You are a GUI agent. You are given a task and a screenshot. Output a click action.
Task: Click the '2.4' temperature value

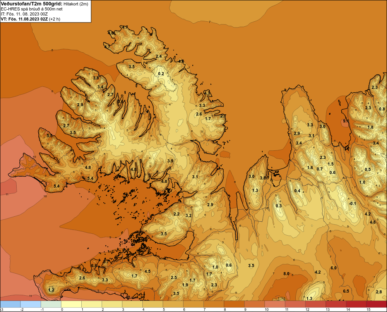tap(159, 56)
